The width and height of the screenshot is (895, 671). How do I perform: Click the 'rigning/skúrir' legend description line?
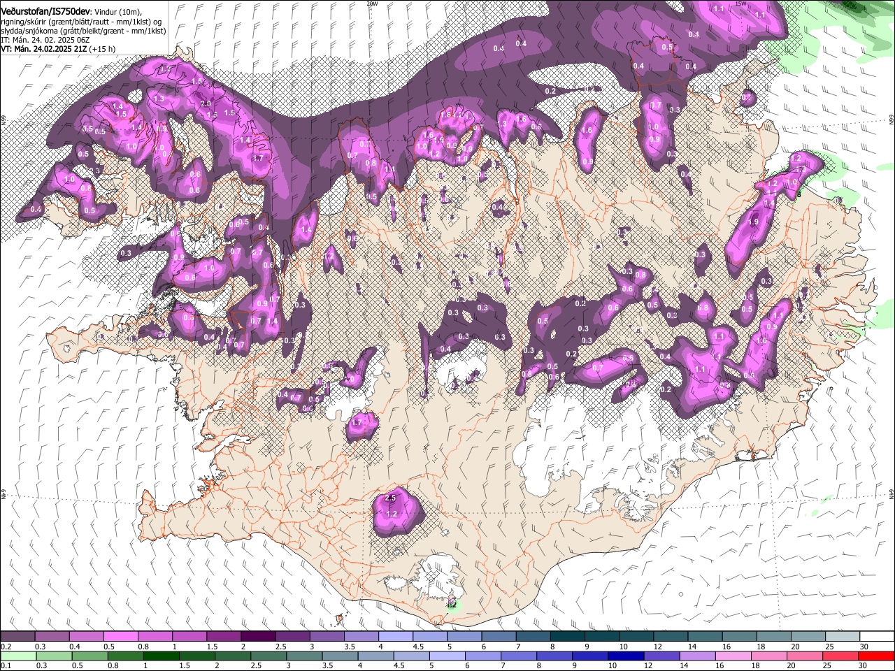click(83, 22)
